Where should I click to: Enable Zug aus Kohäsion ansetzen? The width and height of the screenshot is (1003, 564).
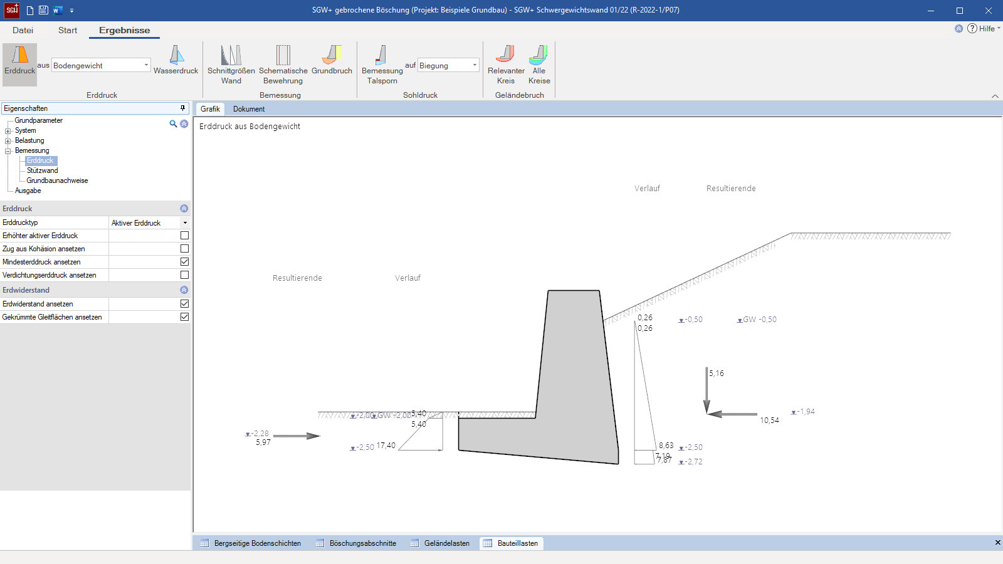pyautogui.click(x=184, y=249)
